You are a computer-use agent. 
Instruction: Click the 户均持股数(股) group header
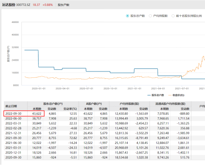click(x=129, y=104)
